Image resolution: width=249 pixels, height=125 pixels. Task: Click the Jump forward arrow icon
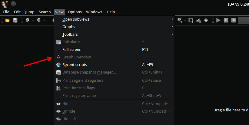[39, 20]
